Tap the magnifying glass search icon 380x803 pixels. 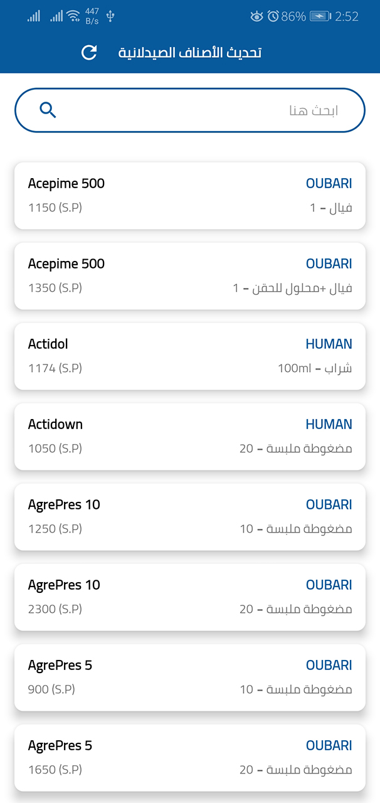pos(48,110)
